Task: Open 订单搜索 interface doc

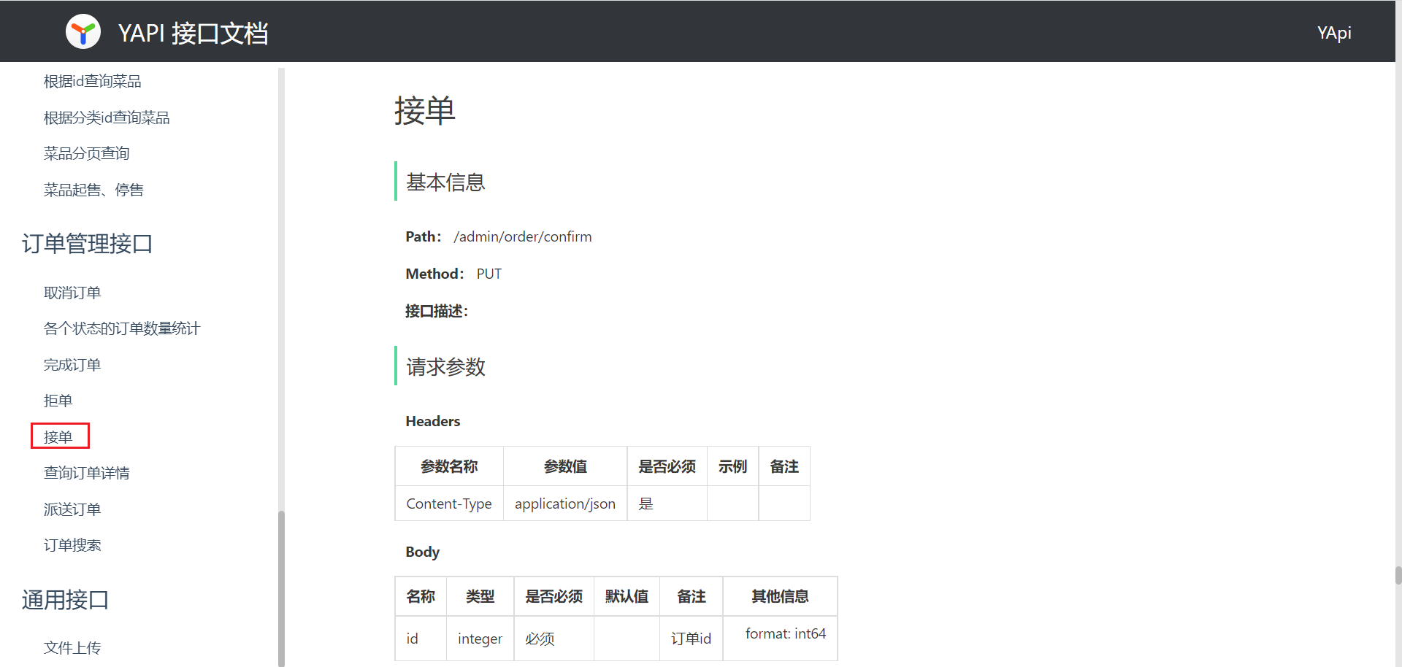Action: point(72,545)
